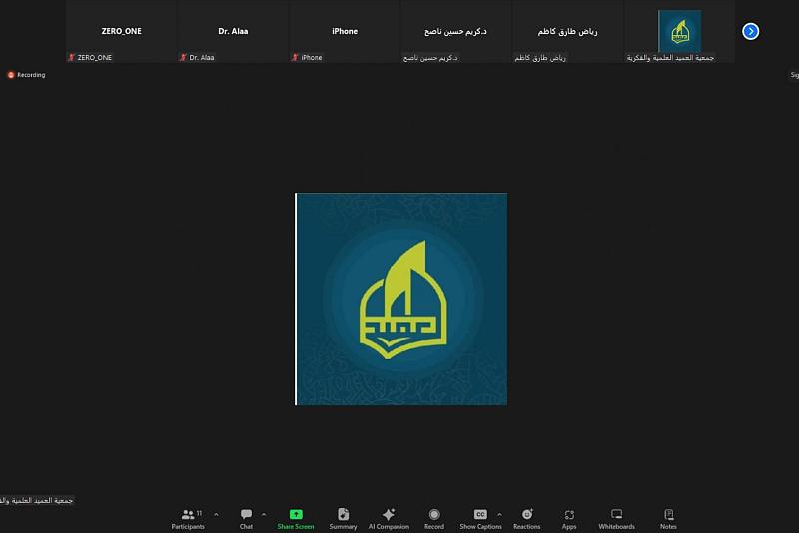Select the رياض طارق كاظم participant tile
Viewport: 799px width, 533px height.
coord(567,31)
